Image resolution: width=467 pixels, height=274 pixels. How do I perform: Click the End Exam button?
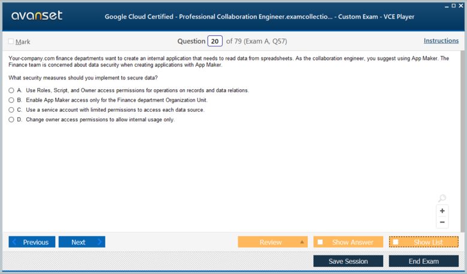[x=423, y=261]
